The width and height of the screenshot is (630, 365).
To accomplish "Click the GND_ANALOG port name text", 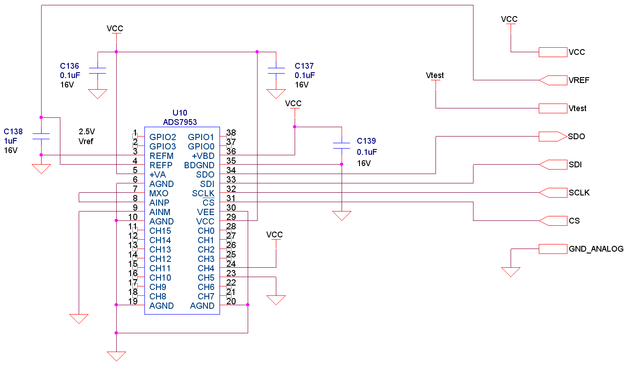I will [596, 249].
